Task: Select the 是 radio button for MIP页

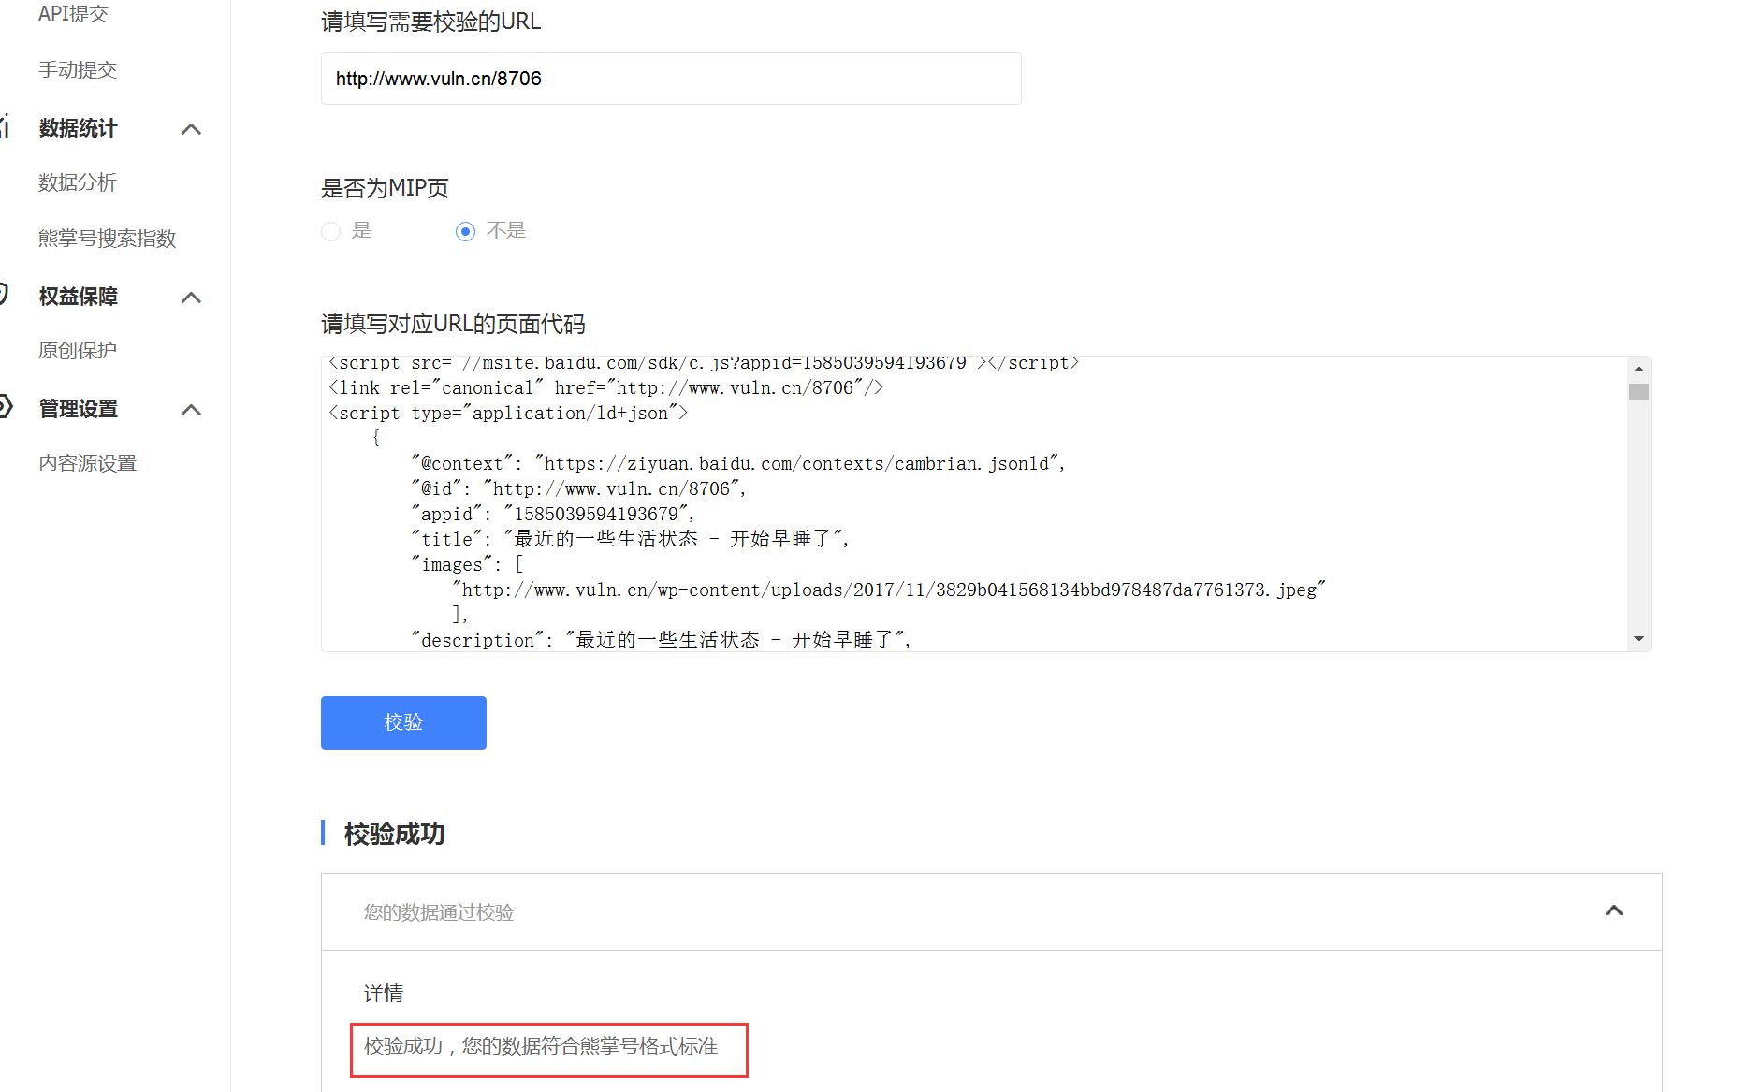Action: (x=330, y=231)
